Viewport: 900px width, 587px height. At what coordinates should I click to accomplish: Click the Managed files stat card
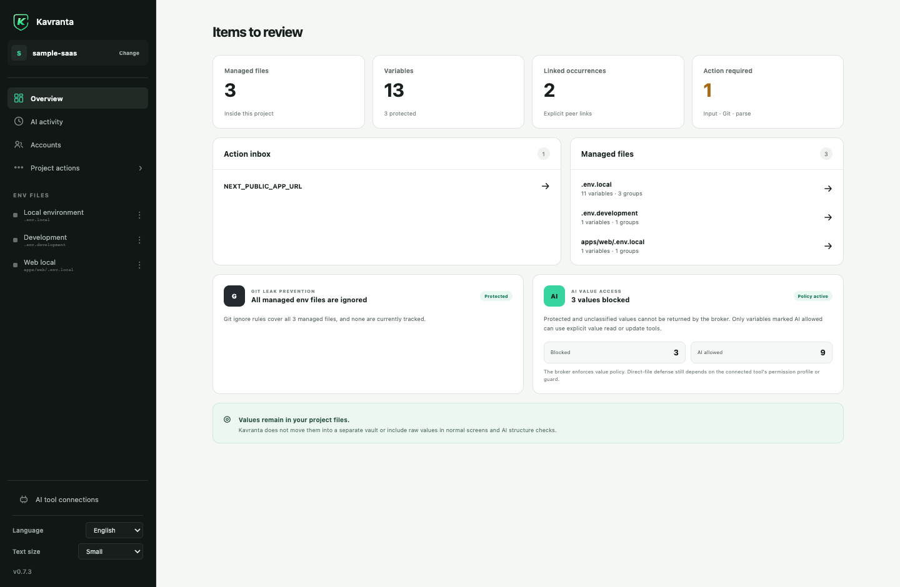tap(289, 92)
